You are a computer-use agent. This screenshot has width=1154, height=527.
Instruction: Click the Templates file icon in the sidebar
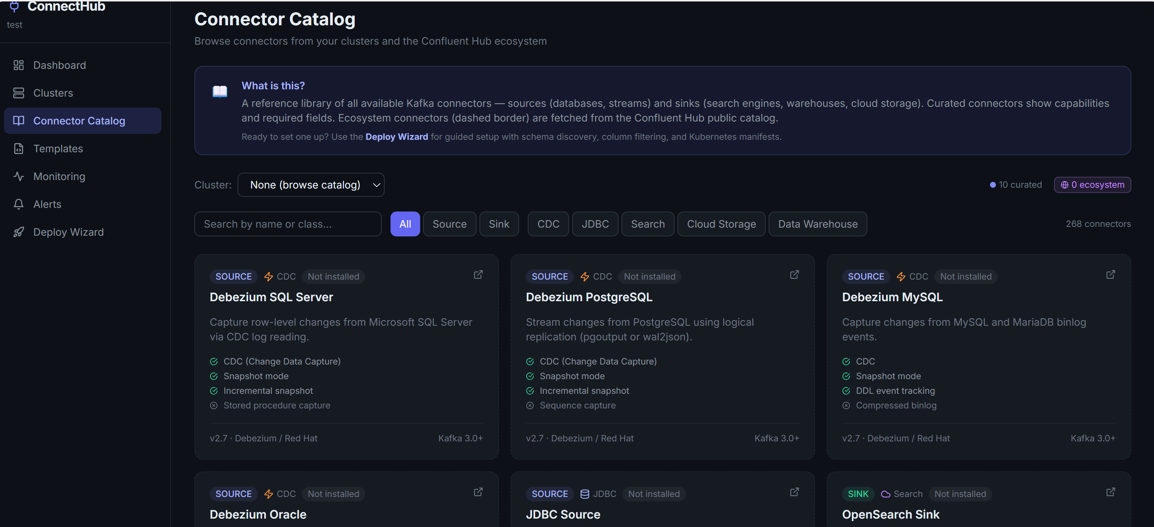[18, 148]
